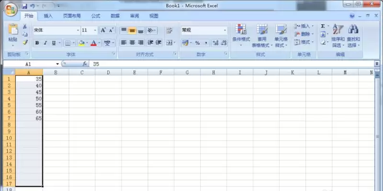Image resolution: width=383 pixels, height=191 pixels.
Task: Click the Save icon in quick access toolbar
Action: pyautogui.click(x=24, y=6)
